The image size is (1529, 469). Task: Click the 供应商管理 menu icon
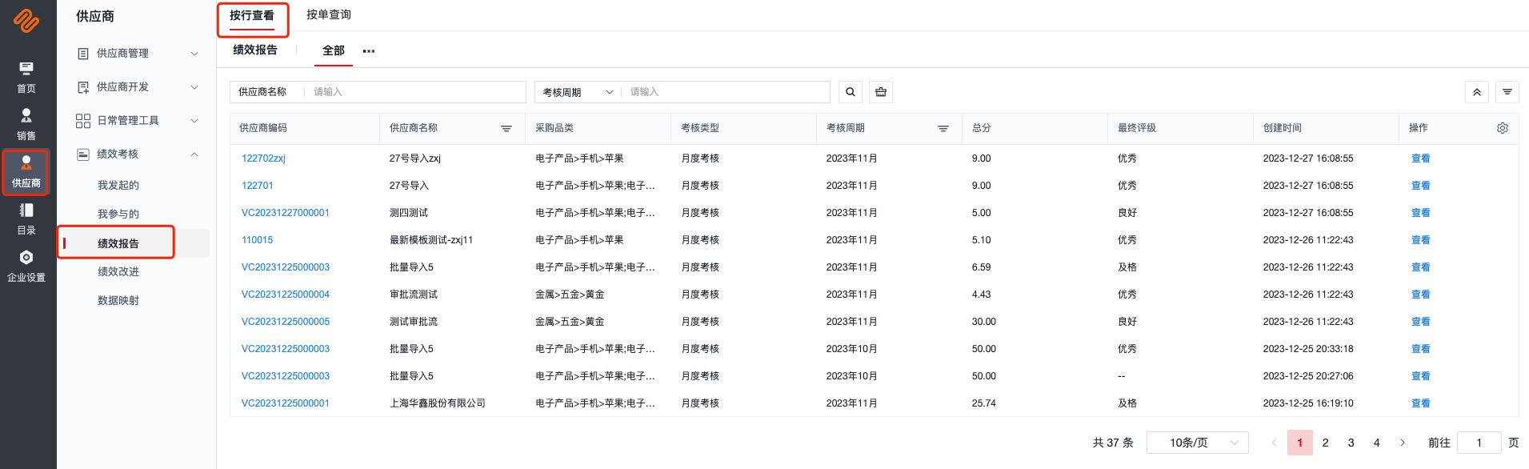[x=83, y=54]
